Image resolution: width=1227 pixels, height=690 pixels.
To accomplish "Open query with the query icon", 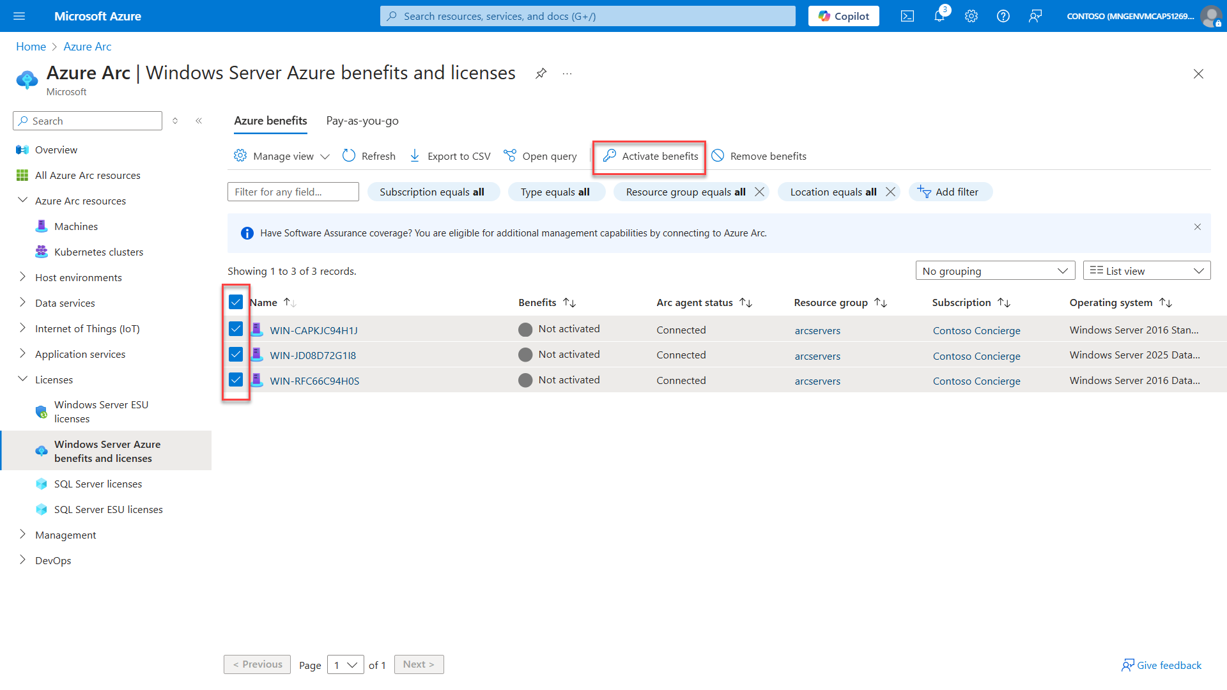I will click(x=509, y=155).
